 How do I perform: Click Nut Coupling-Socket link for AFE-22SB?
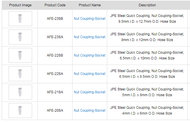(90, 55)
